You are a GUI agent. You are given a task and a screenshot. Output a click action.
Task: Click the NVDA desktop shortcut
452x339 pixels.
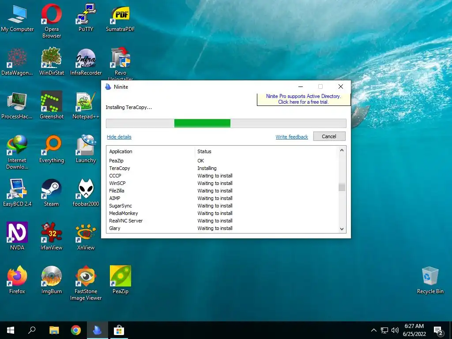[x=17, y=237]
